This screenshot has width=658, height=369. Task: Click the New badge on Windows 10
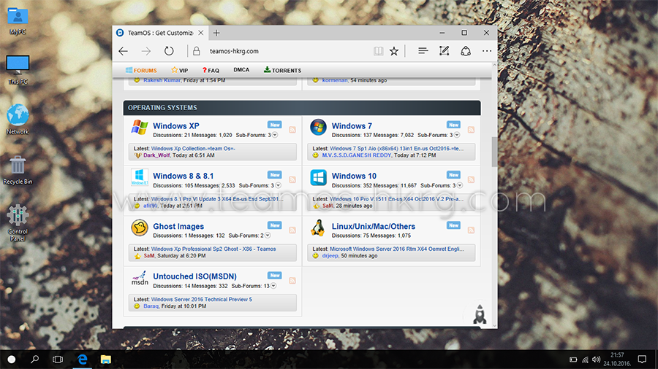453,175
